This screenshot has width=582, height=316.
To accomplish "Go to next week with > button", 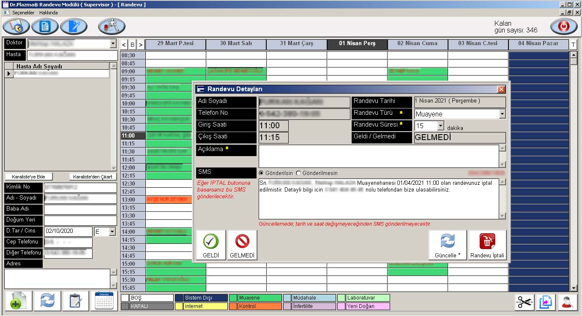I will tap(141, 45).
